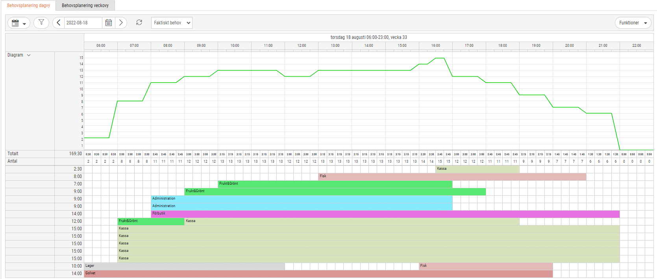Select the Lager shift bar

click(x=185, y=266)
